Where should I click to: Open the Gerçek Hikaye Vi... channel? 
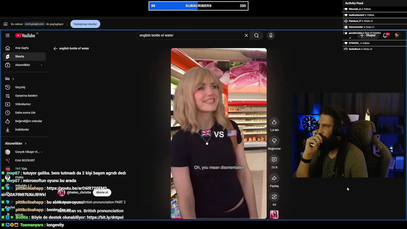pyautogui.click(x=24, y=152)
